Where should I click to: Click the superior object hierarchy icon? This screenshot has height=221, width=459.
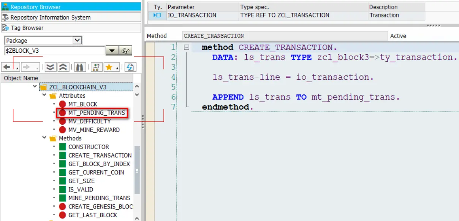96,67
